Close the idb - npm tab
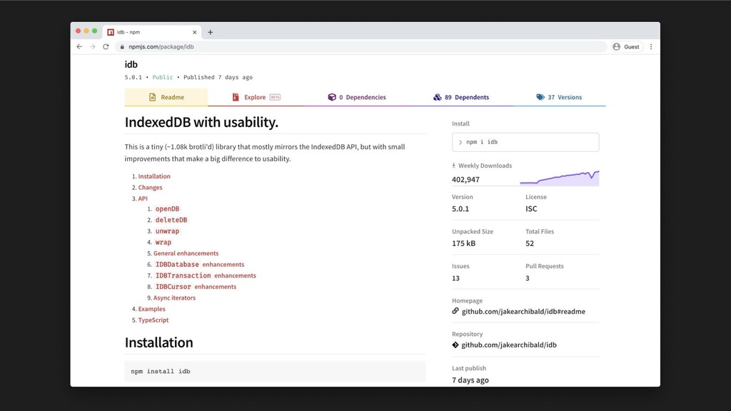The image size is (731, 411). [x=194, y=32]
